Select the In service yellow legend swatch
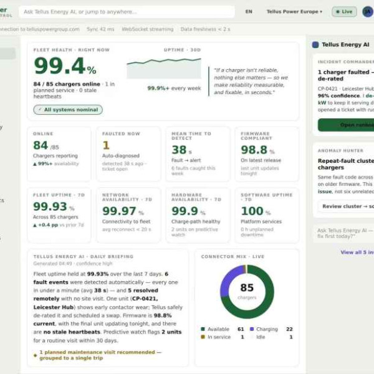The width and height of the screenshot is (374, 374). click(203, 337)
